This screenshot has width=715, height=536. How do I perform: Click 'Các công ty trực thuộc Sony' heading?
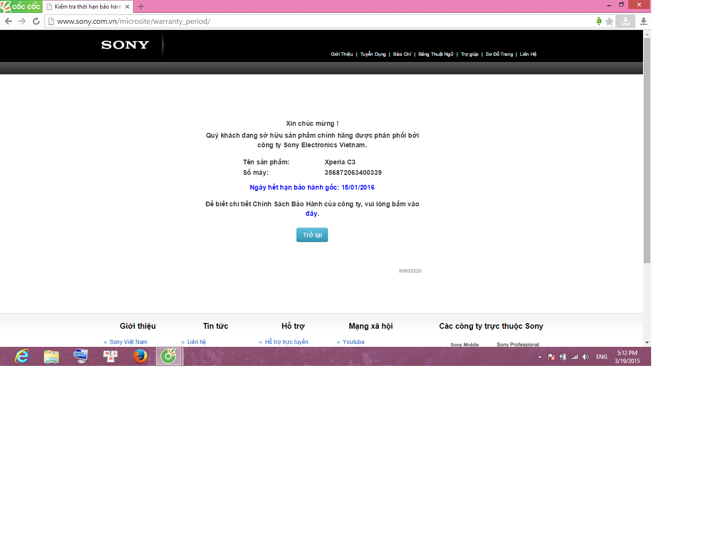(x=491, y=326)
